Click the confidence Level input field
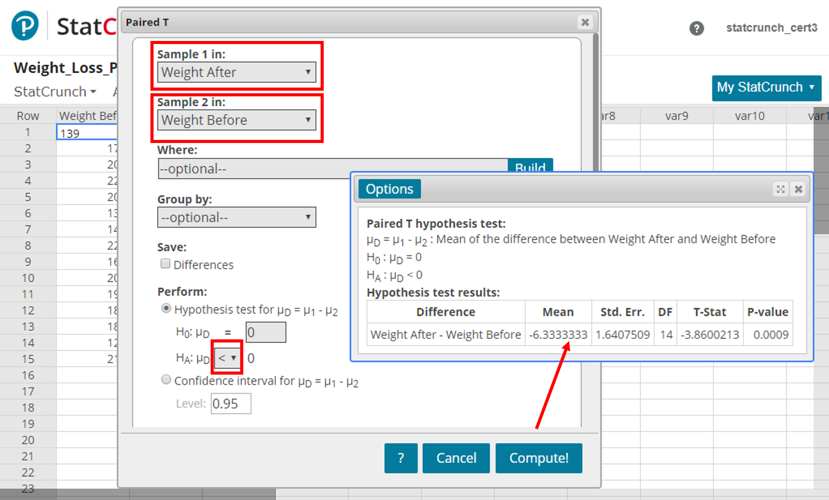829x500 pixels. [231, 404]
